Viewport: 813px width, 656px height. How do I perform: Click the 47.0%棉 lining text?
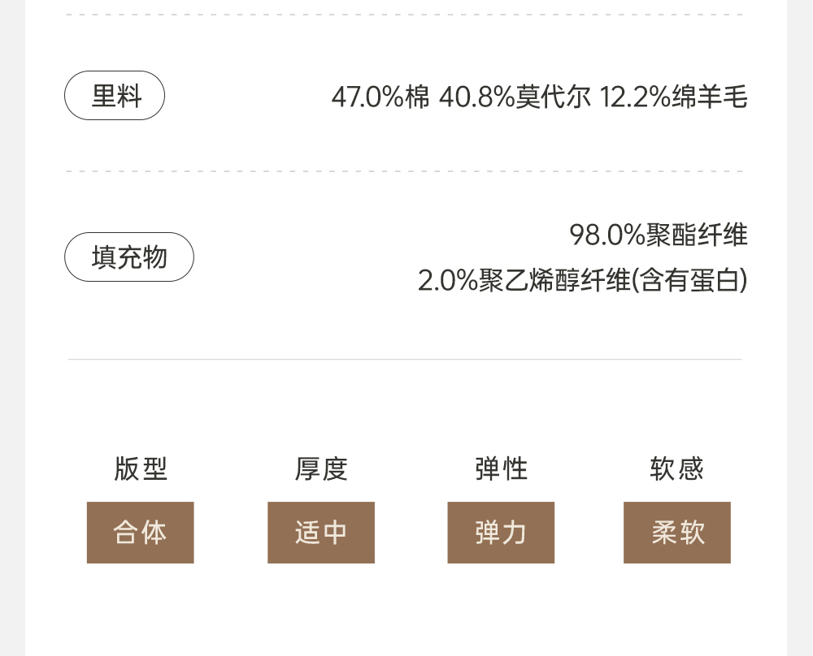(380, 97)
